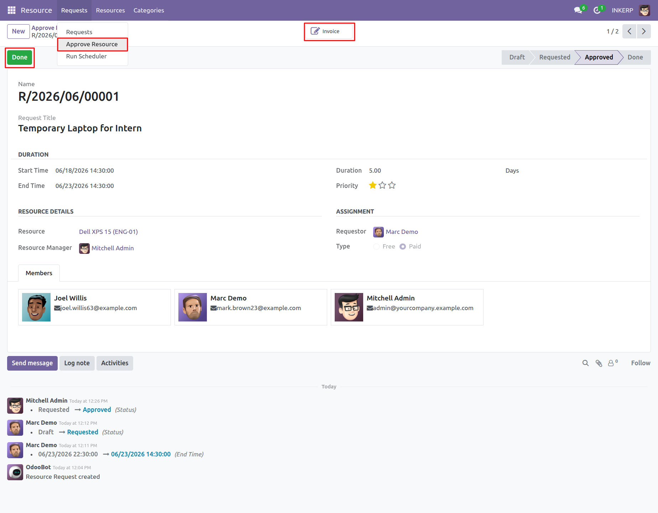Click the Send message button

point(32,363)
